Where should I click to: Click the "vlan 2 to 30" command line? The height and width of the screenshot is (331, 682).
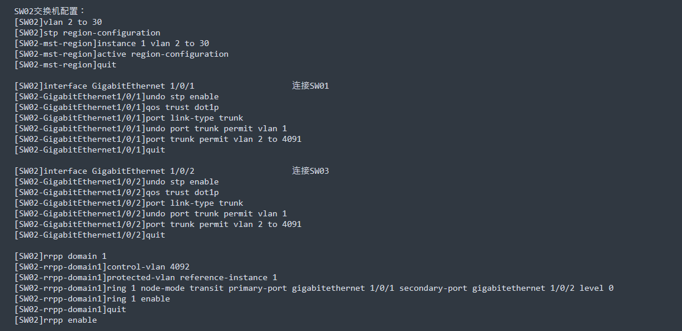(59, 22)
